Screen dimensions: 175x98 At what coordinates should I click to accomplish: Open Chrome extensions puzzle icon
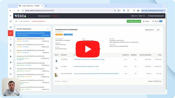coord(128,11)
